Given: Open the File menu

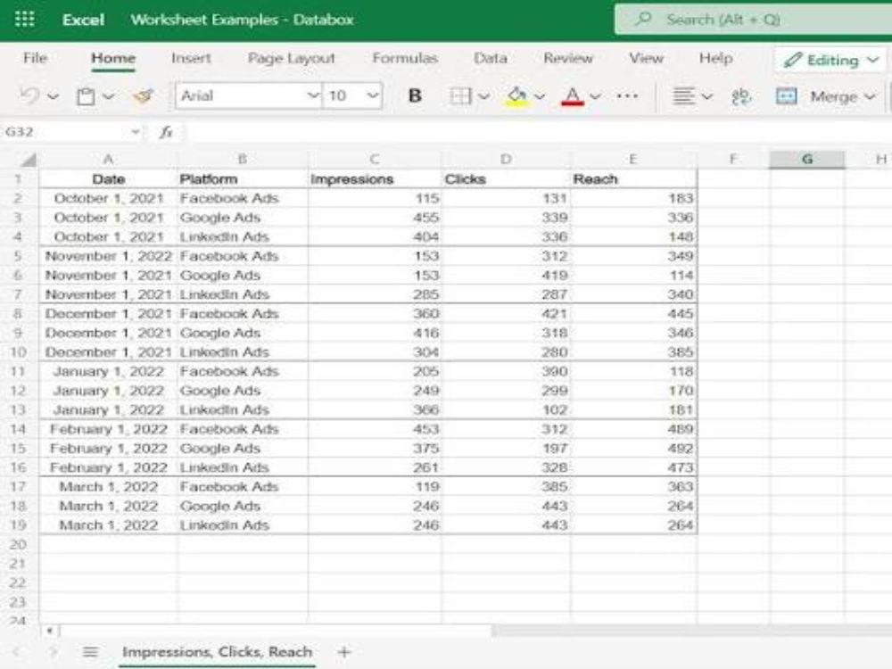Looking at the screenshot, I should (35, 58).
